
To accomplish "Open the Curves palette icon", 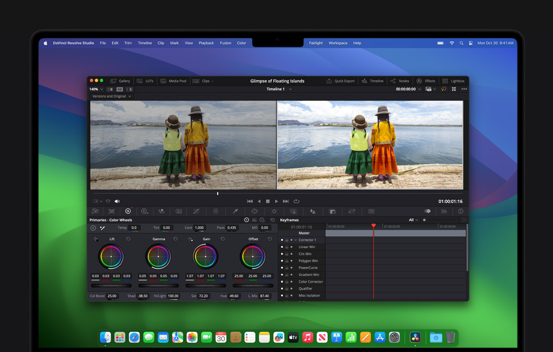I will [x=196, y=212].
